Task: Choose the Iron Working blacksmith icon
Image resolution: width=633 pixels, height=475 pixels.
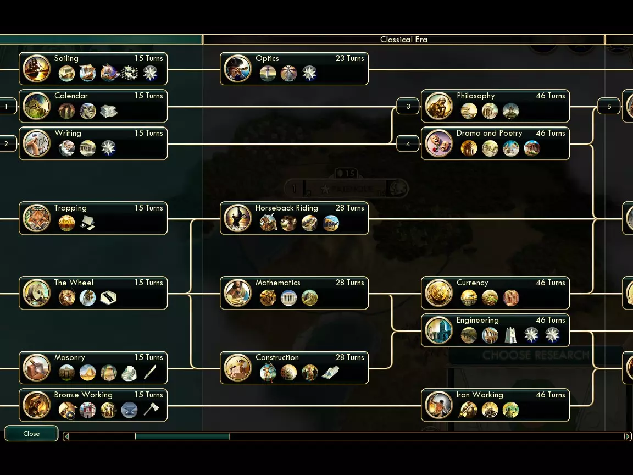Action: point(438,405)
